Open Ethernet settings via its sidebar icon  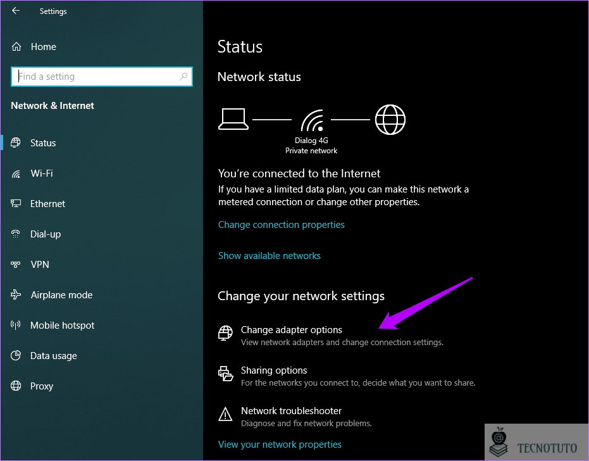point(16,203)
